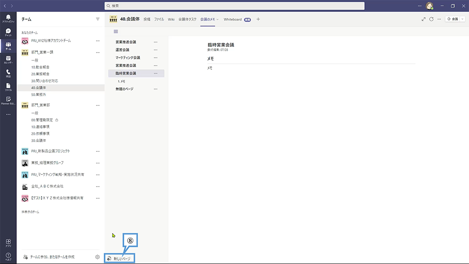Go forward with the navigation arrow
The image size is (469, 264).
12,6
